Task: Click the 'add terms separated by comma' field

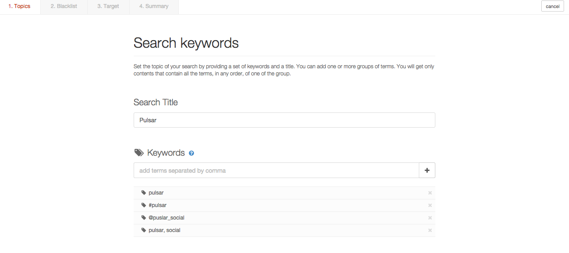Action: 276,170
